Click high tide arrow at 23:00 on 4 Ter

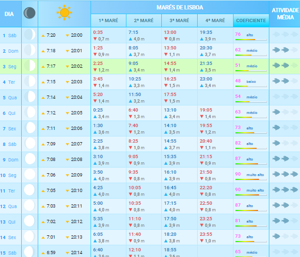click(202, 86)
